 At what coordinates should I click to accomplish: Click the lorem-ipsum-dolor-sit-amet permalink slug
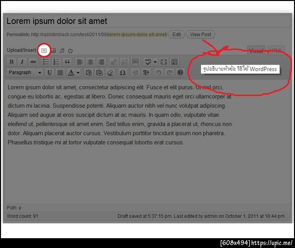pos(137,34)
